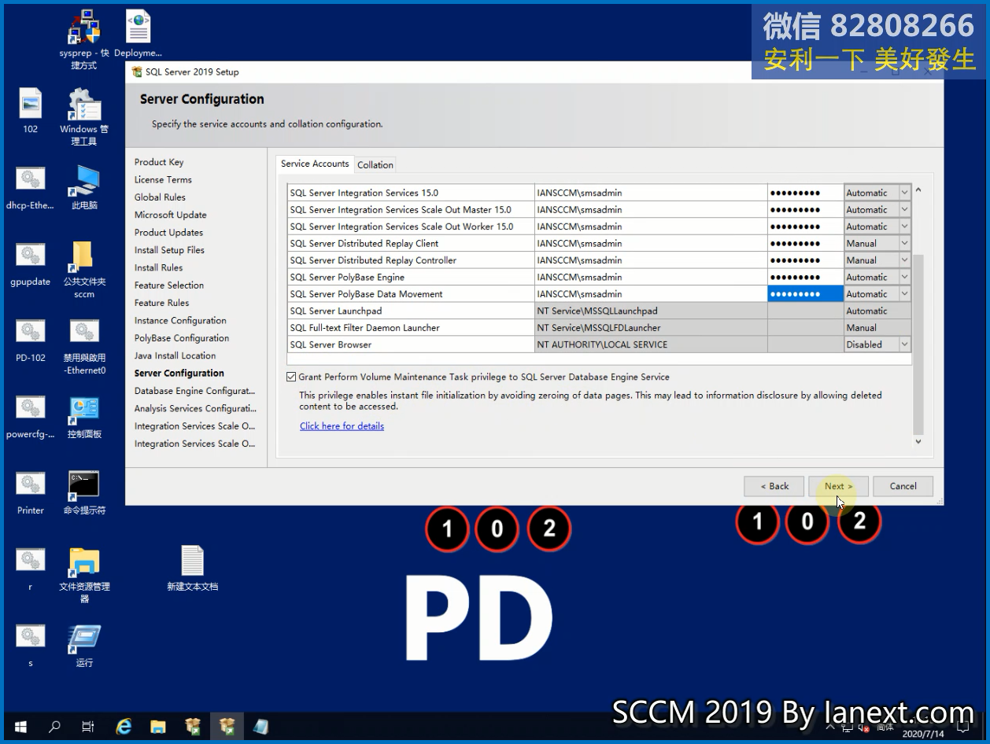Open the Click here for details link
Viewport: 990px width, 744px height.
point(342,426)
